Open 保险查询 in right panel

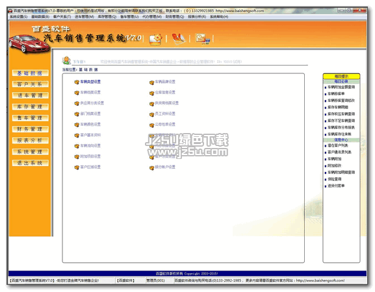point(334,179)
